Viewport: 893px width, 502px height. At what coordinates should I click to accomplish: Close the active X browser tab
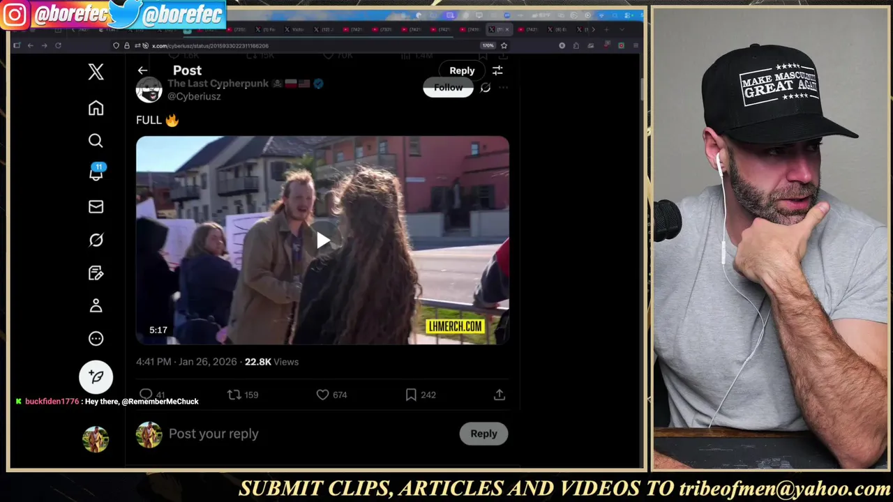click(507, 29)
